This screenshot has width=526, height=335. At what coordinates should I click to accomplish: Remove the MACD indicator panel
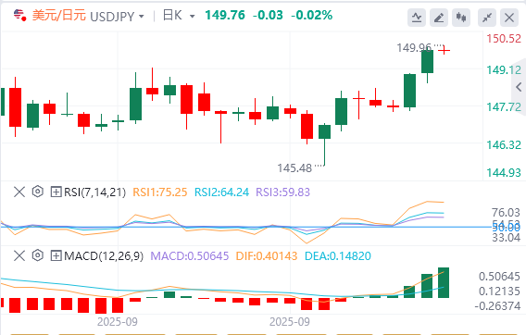[x=19, y=255]
